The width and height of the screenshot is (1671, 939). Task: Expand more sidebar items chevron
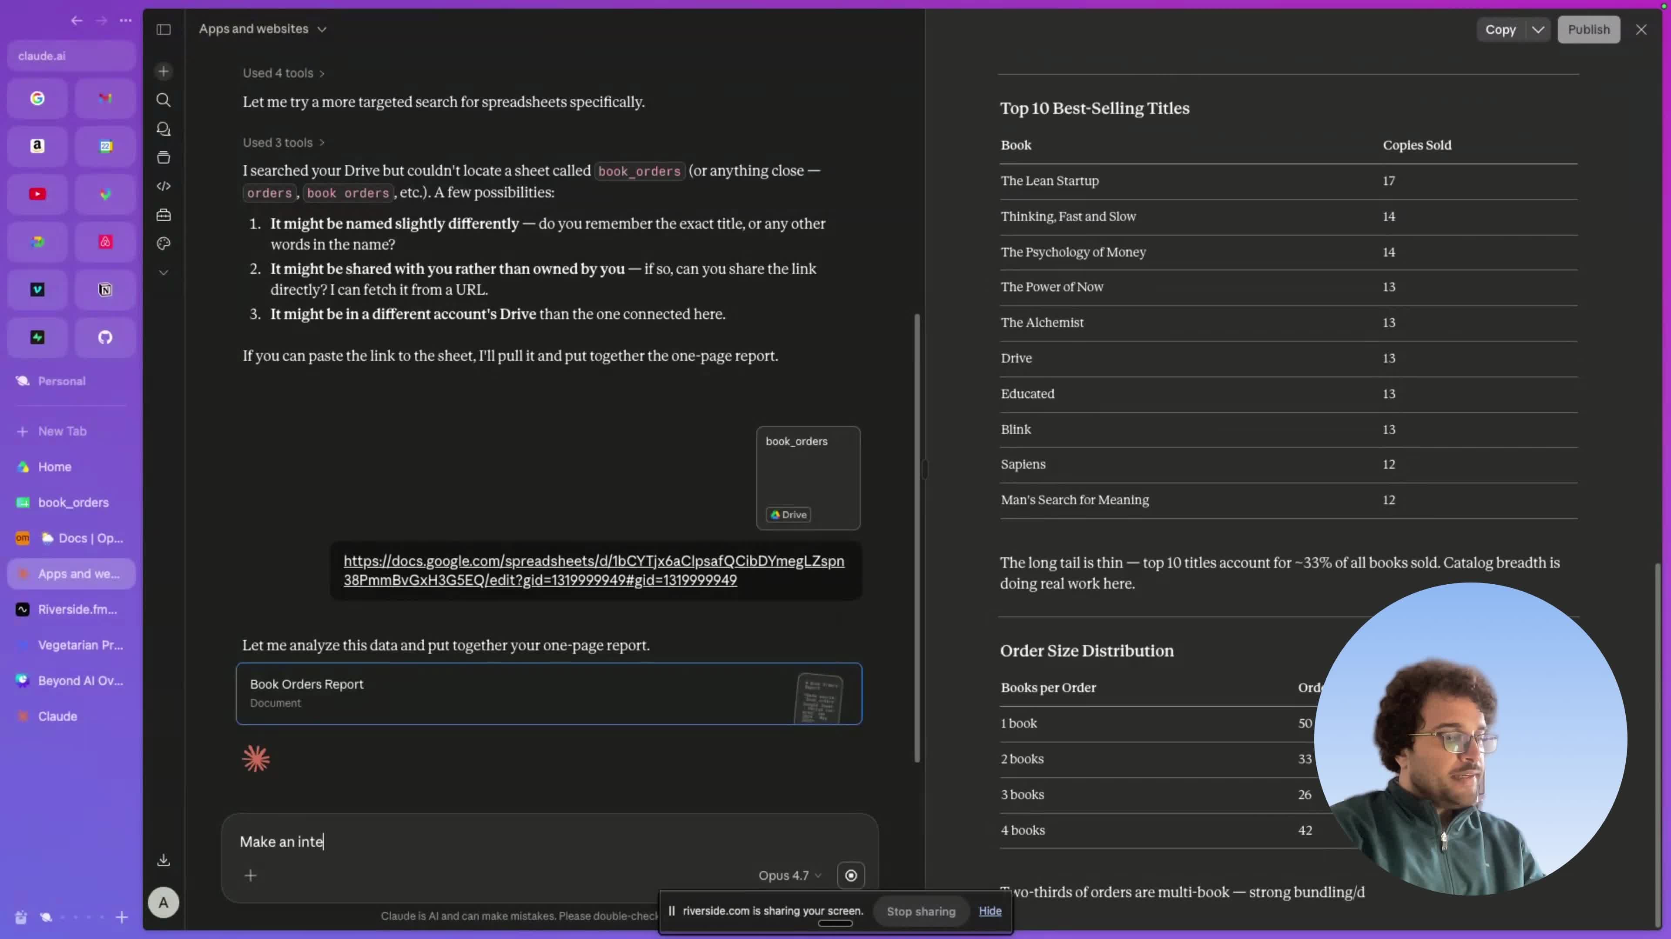tap(164, 273)
